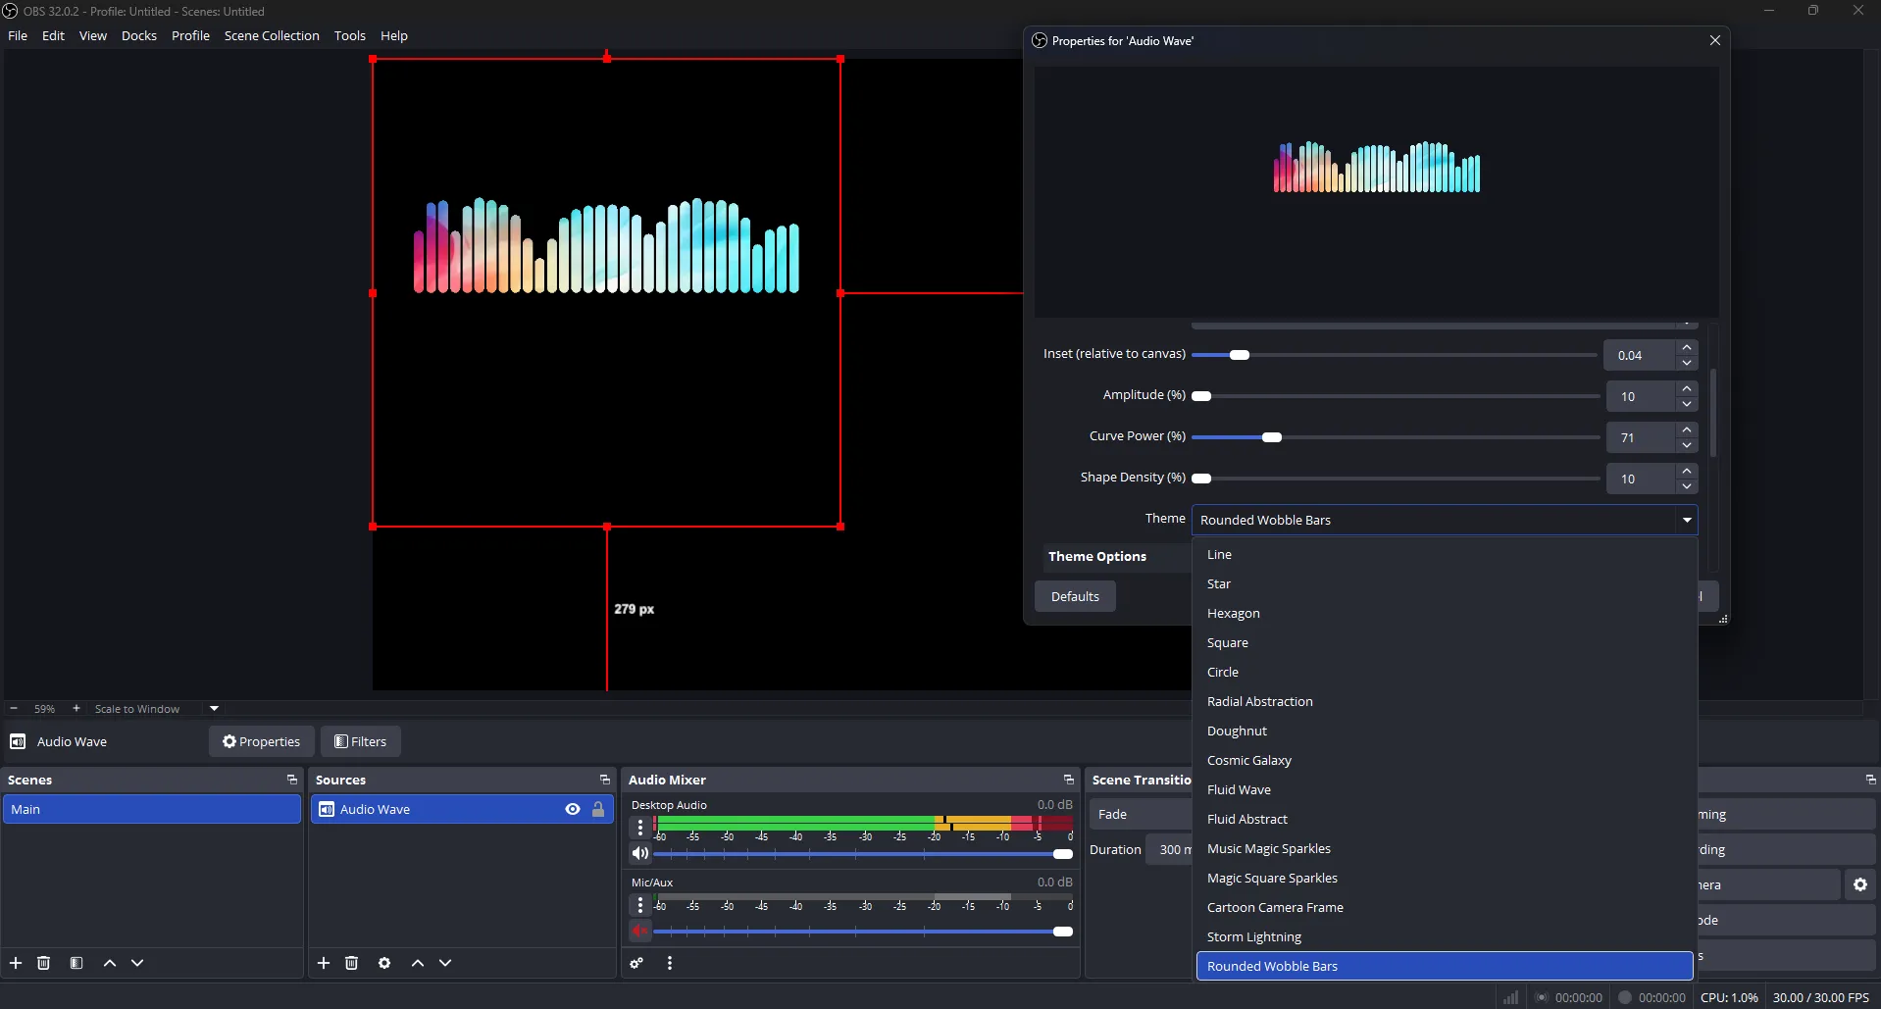Open advanced audio settings gear in Audio Mixer
Screen dimensions: 1881x1009
coord(636,963)
